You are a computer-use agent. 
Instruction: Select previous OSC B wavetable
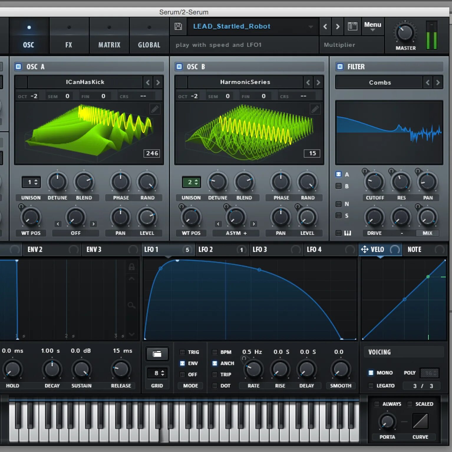click(308, 83)
